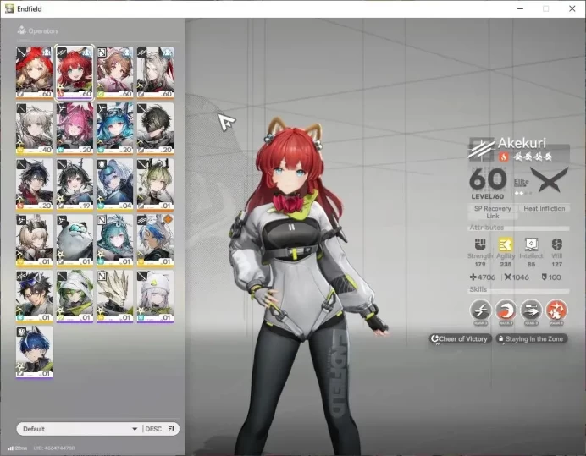Pick the masked dark-haired level 20 operator
The height and width of the screenshot is (456, 586).
[155, 129]
